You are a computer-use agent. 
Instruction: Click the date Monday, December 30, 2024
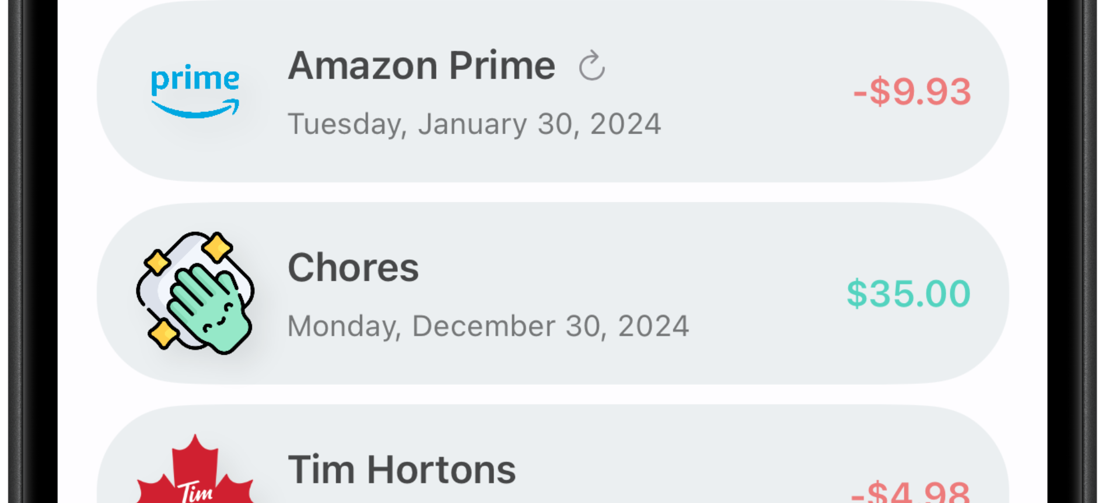(488, 326)
